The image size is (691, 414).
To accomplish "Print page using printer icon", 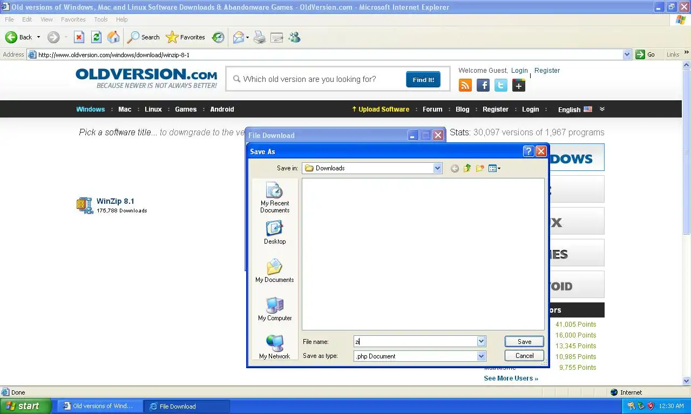I will 260,37.
